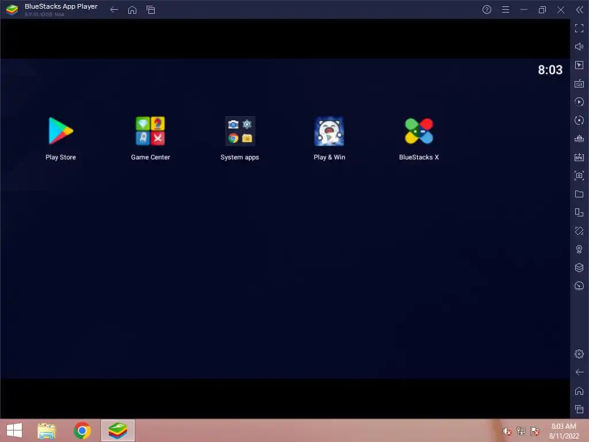Click the sidebar back arrow
Image resolution: width=589 pixels, height=442 pixels.
[x=579, y=372]
